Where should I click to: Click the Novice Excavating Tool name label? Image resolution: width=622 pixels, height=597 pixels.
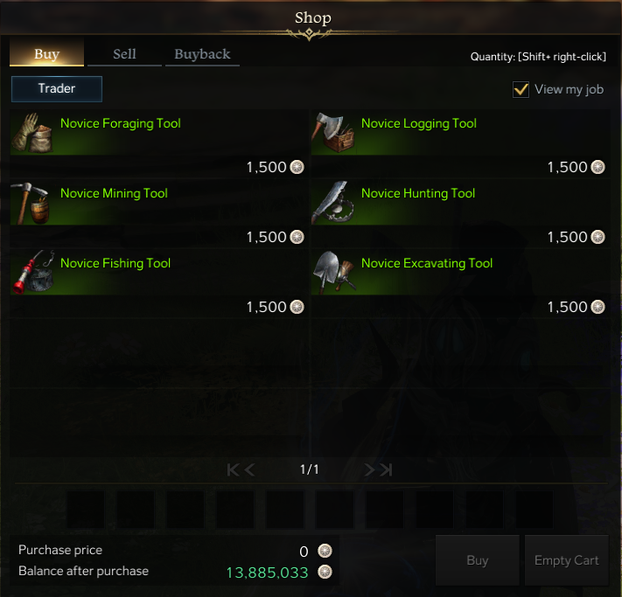pyautogui.click(x=427, y=264)
